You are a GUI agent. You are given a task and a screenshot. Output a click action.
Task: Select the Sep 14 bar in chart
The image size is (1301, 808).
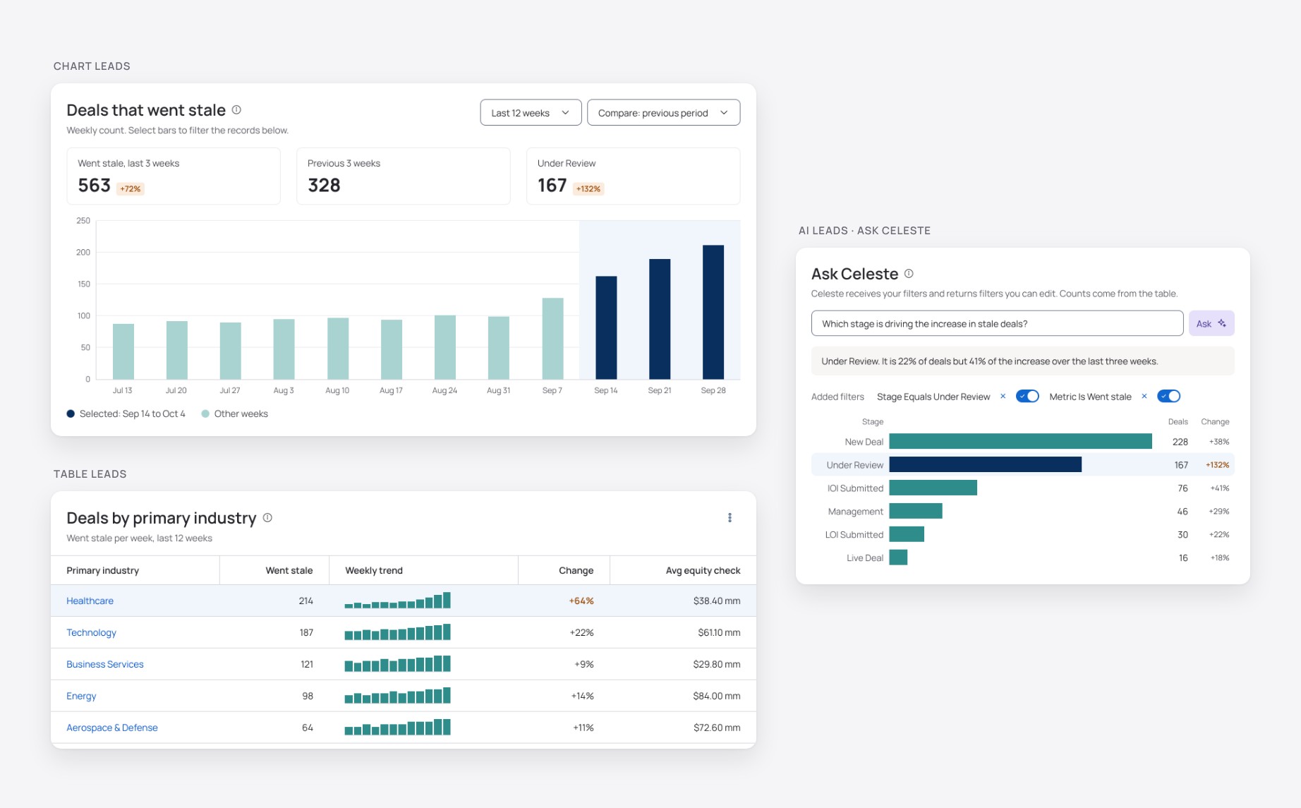606,327
